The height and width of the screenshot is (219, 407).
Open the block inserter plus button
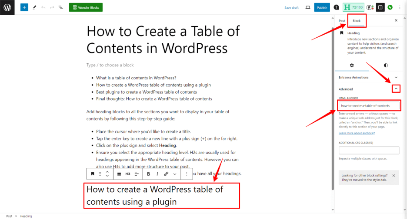click(x=24, y=7)
